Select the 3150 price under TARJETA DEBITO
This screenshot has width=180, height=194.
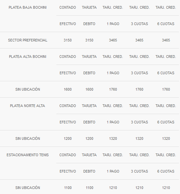(x=89, y=40)
